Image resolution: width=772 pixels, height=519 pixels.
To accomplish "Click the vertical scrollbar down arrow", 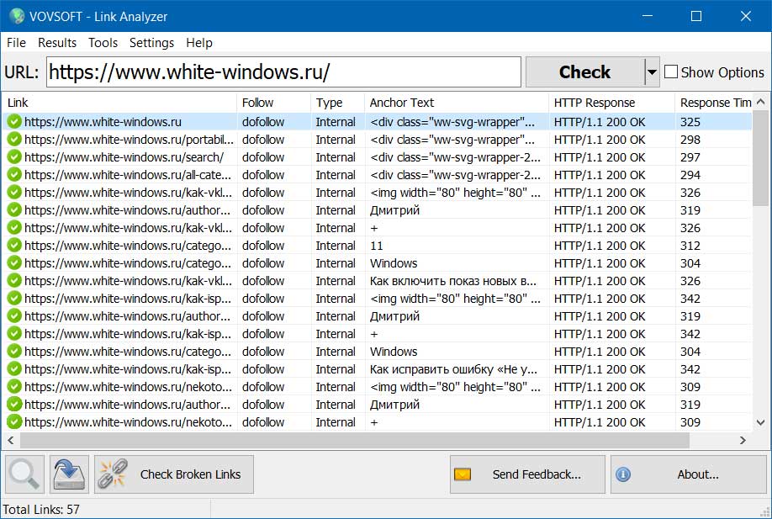I will pyautogui.click(x=761, y=422).
